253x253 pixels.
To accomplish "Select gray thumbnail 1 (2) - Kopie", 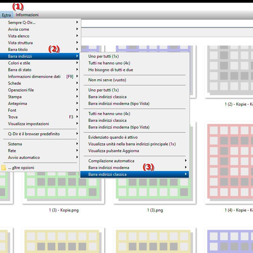I will pyautogui.click(x=229, y=72).
